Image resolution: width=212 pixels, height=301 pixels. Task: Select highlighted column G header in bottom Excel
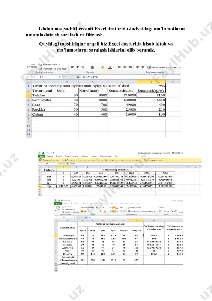point(136,220)
